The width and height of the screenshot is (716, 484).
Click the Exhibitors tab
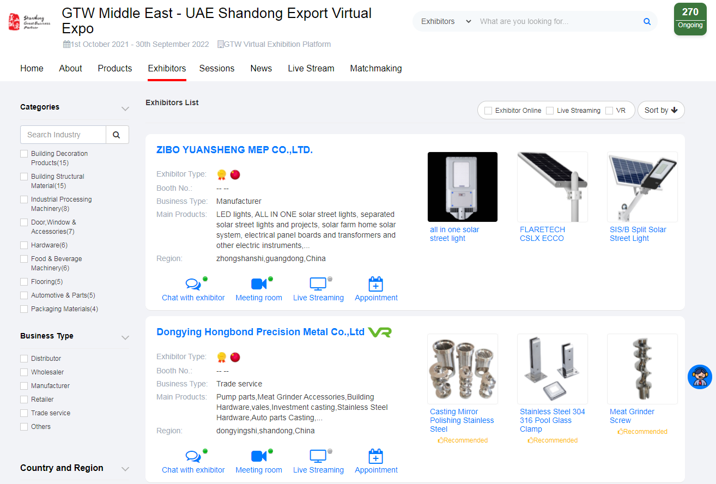point(167,69)
